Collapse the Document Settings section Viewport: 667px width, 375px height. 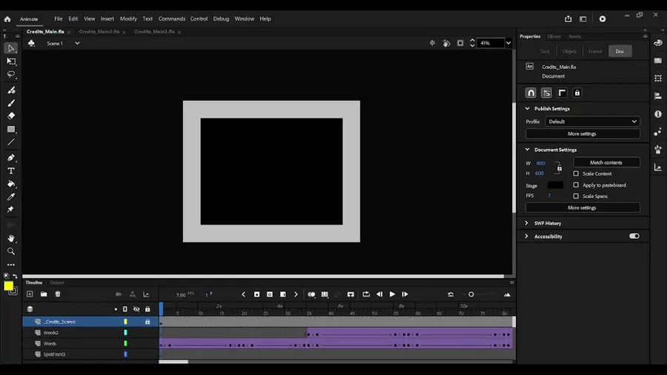click(528, 150)
